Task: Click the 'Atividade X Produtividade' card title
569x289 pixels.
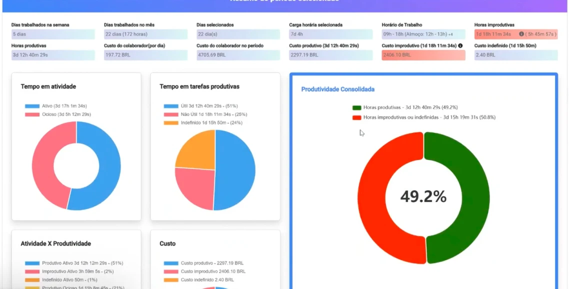Action: (x=56, y=243)
